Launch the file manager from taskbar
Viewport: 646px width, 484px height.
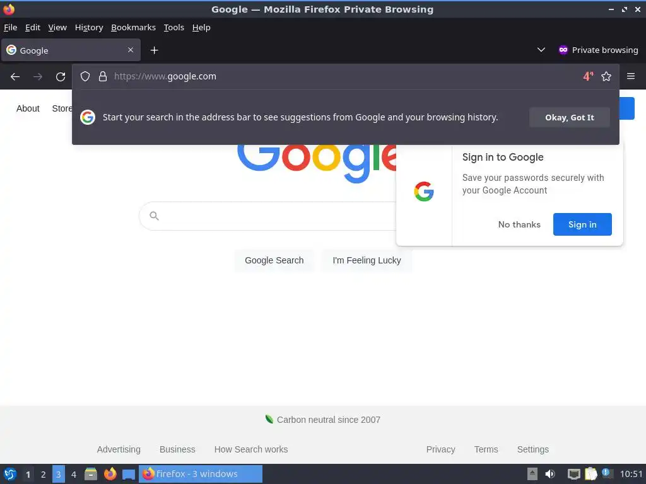coord(91,474)
